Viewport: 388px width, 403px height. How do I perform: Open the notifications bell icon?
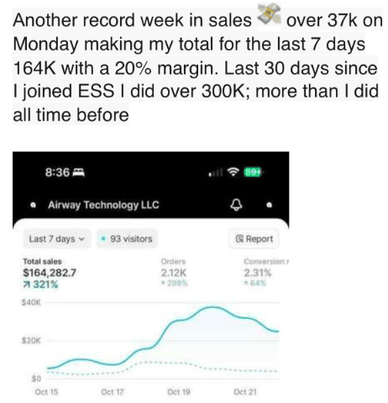pos(236,205)
